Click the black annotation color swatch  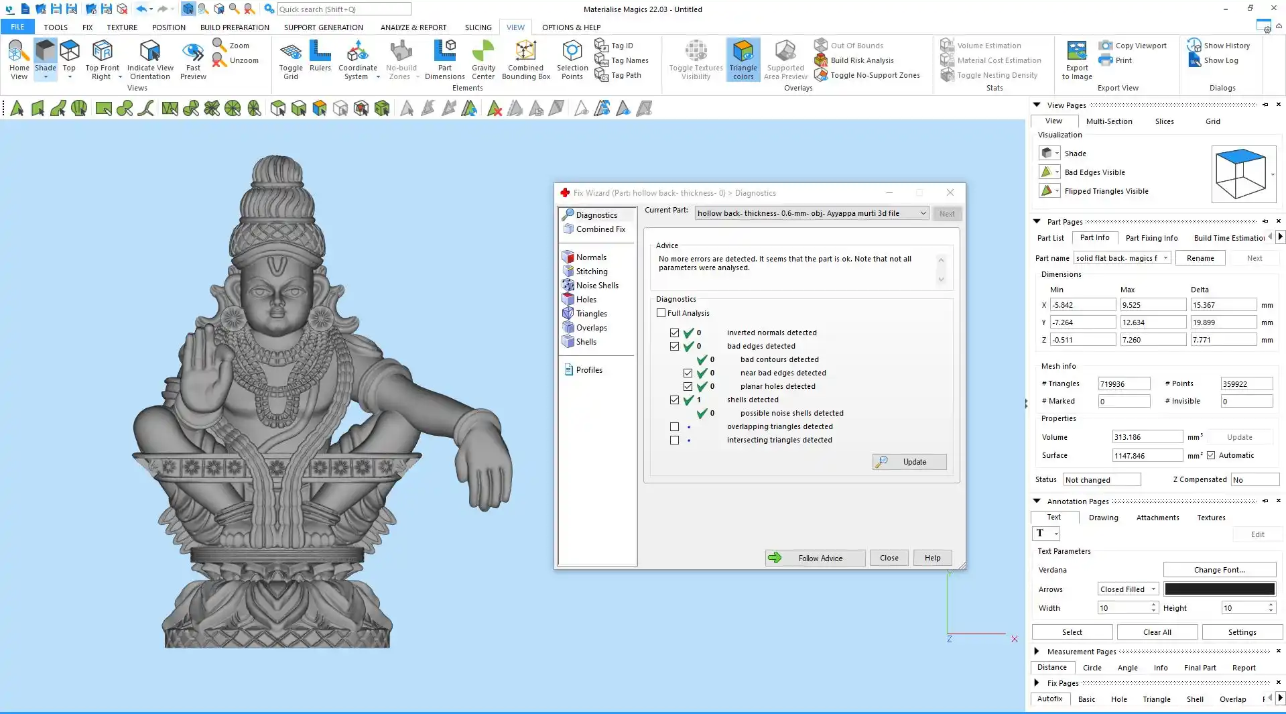click(1219, 589)
